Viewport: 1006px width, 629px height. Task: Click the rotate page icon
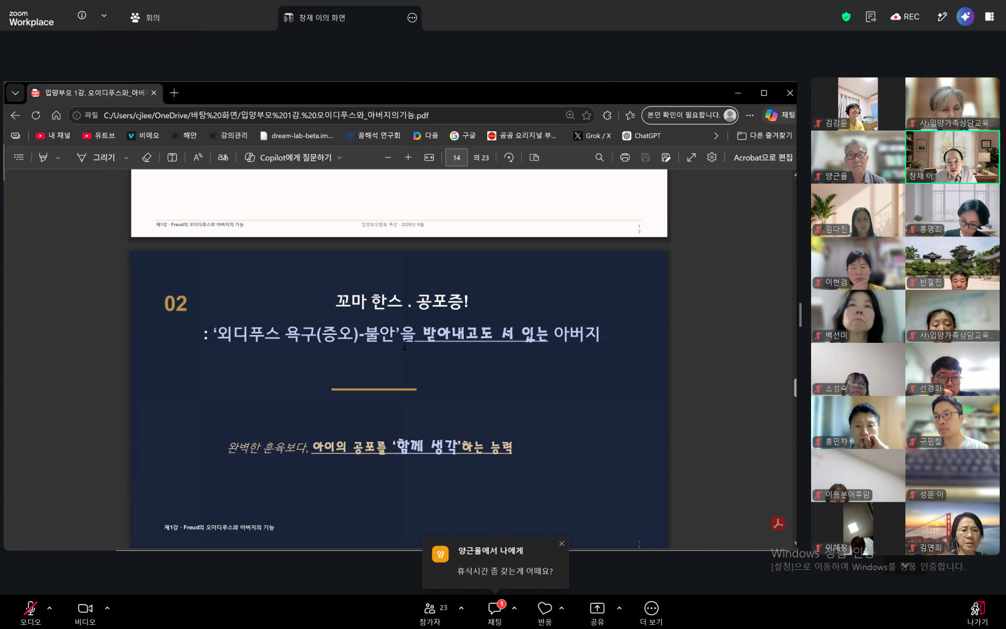(x=509, y=157)
